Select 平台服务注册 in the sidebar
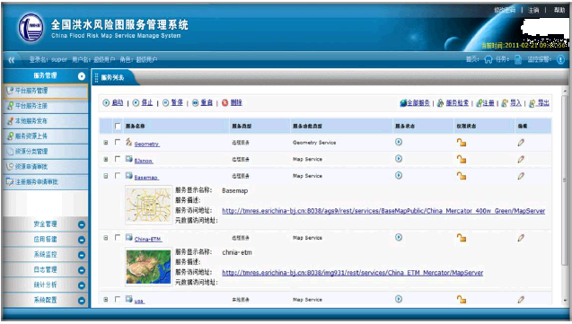The width and height of the screenshot is (572, 324). tap(46, 106)
